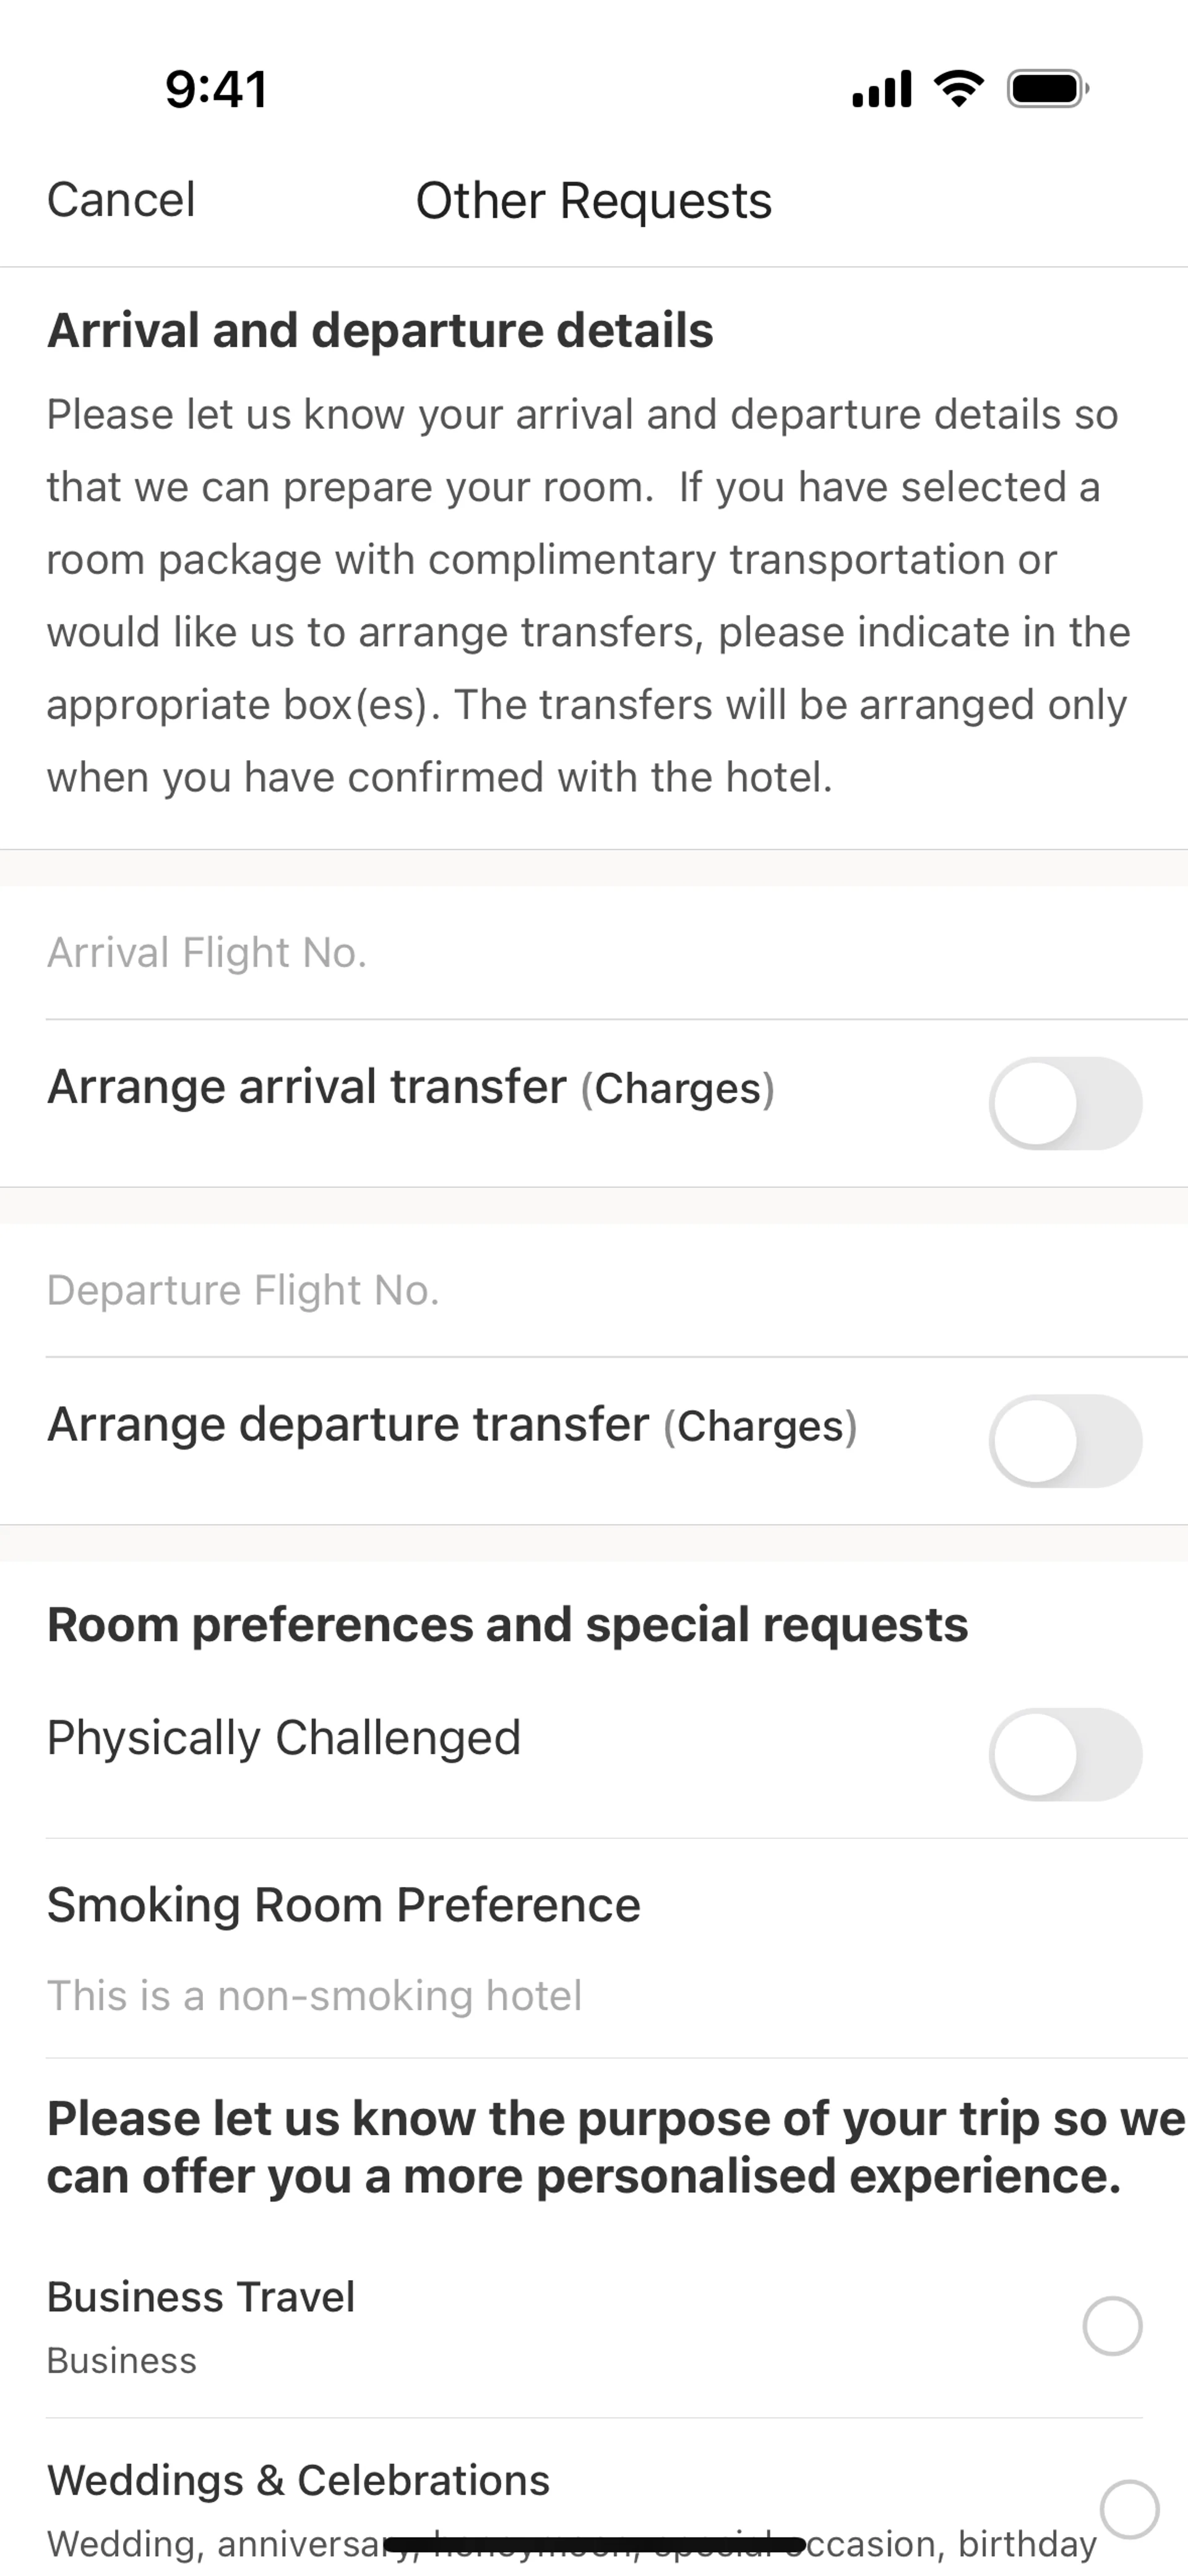
Task: Tap the Cancel button
Action: coord(121,200)
